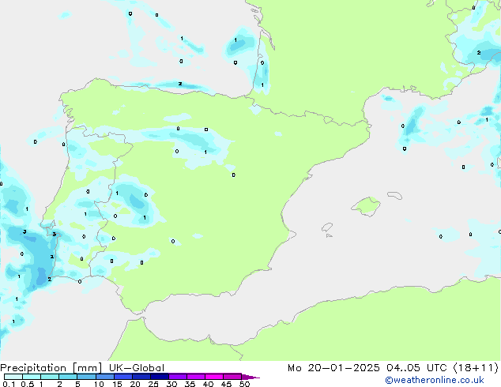
Task: Click the '25' legend scale label
Action: (153, 384)
